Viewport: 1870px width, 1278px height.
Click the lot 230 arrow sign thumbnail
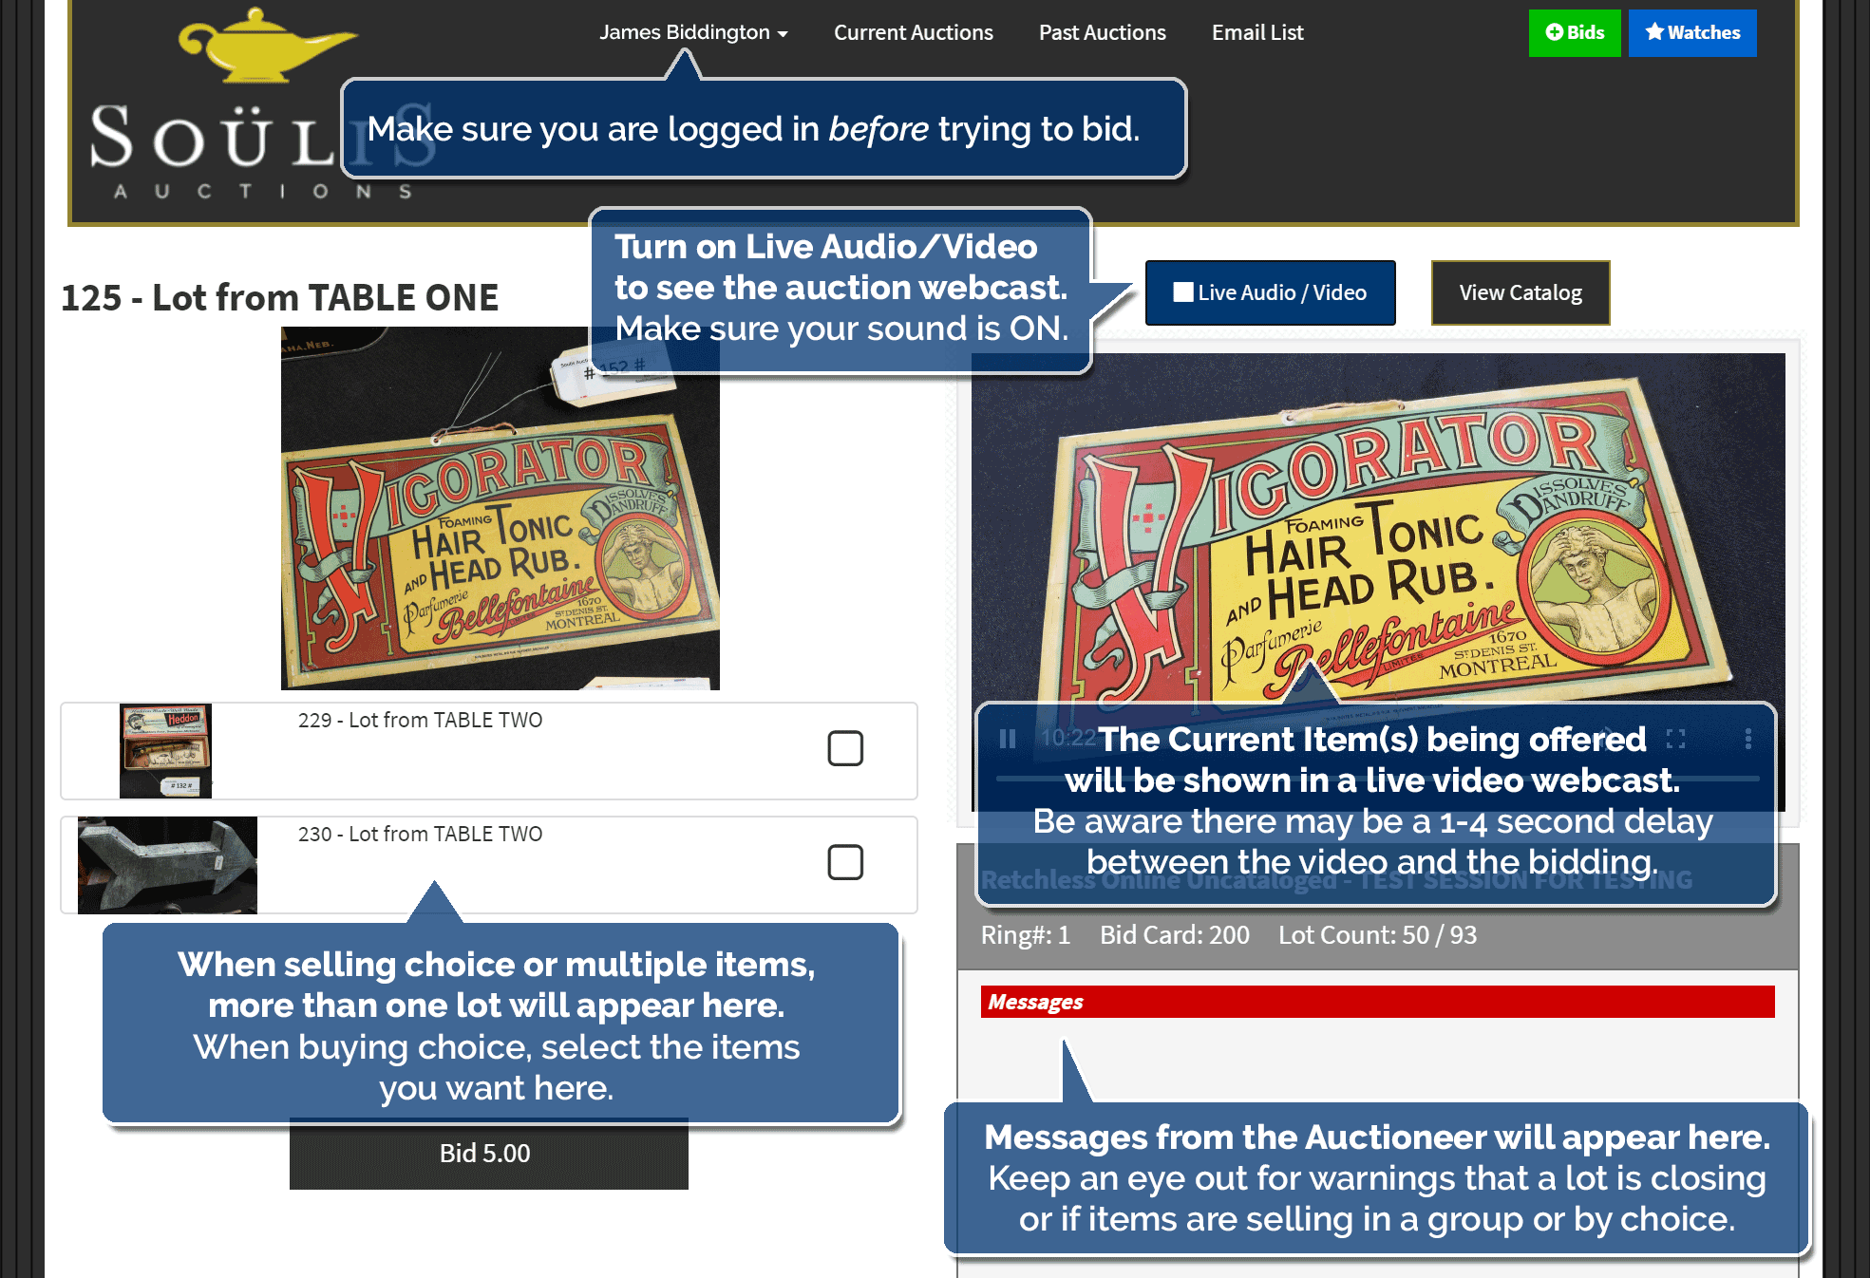point(167,865)
